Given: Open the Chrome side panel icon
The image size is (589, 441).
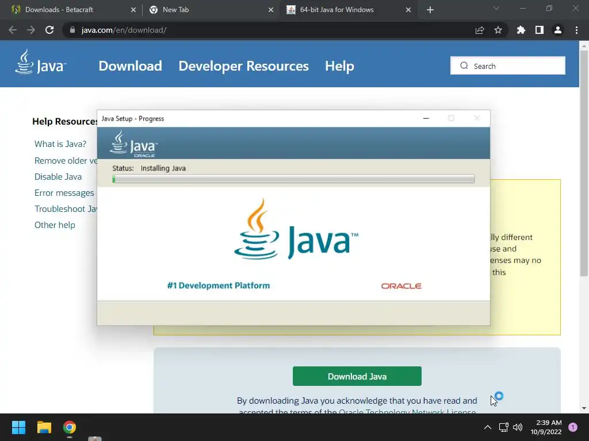Looking at the screenshot, I should [540, 30].
